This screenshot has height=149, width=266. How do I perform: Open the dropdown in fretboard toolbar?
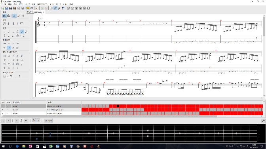(36, 121)
